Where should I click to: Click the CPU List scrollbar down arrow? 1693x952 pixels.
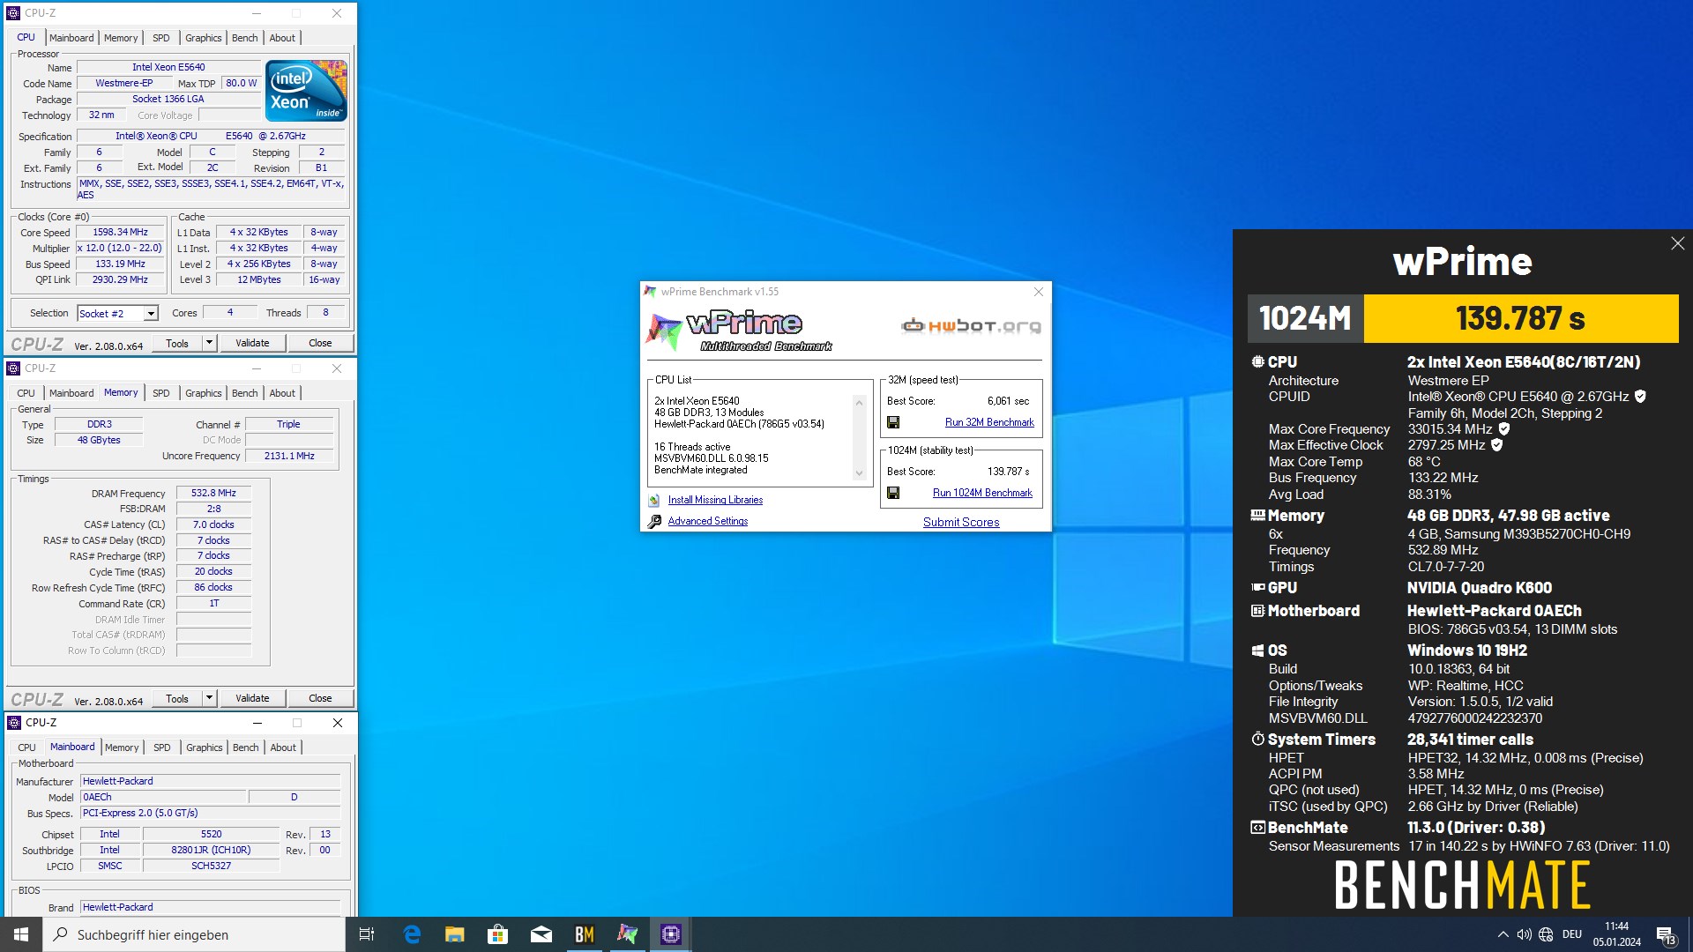[859, 473]
